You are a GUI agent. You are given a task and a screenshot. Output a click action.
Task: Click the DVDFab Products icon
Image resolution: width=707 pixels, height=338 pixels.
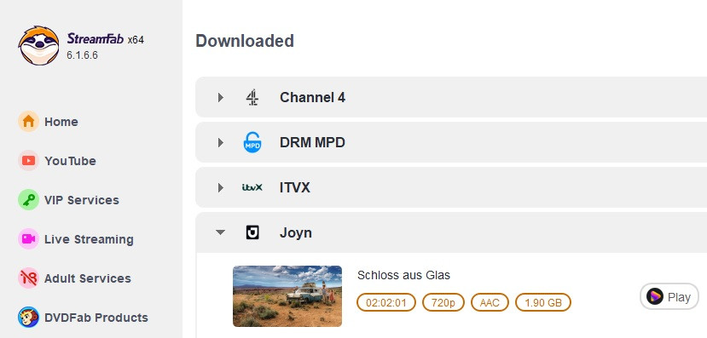click(28, 318)
